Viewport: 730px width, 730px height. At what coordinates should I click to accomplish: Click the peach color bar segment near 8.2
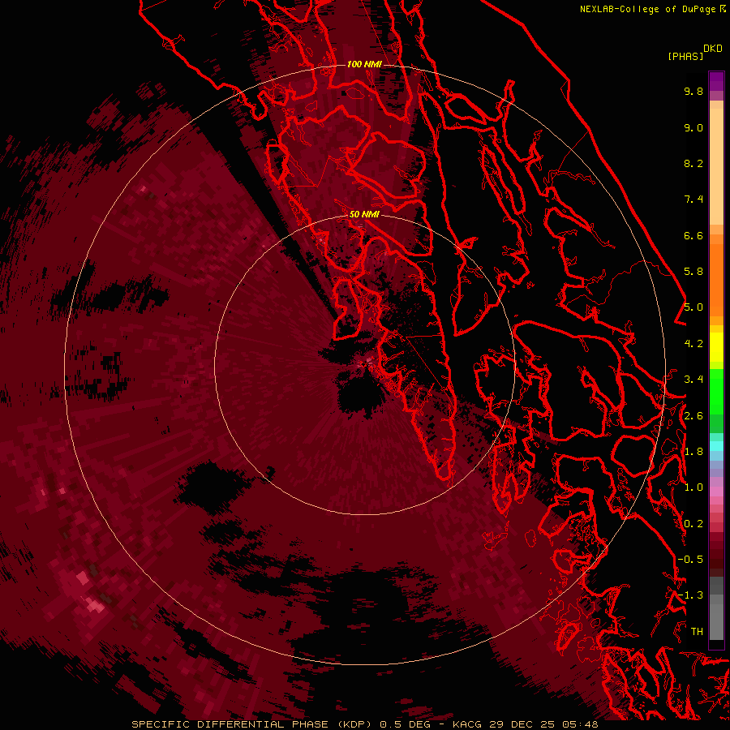click(x=716, y=166)
